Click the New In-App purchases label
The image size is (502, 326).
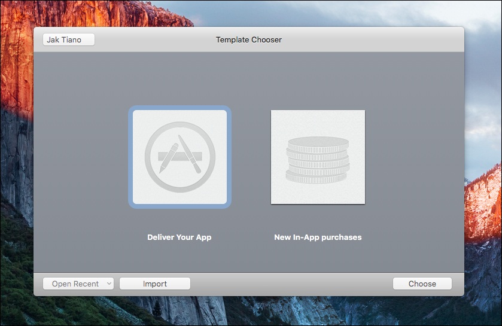pyautogui.click(x=318, y=237)
